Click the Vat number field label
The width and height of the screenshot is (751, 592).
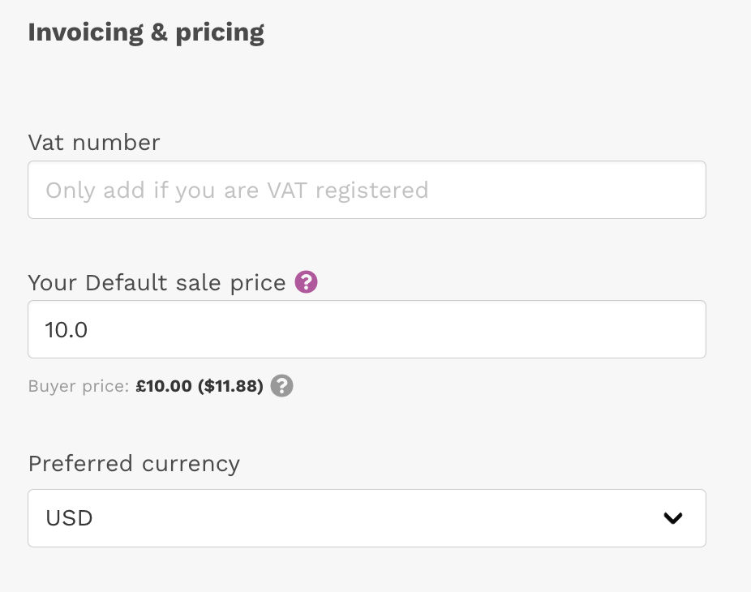click(94, 142)
